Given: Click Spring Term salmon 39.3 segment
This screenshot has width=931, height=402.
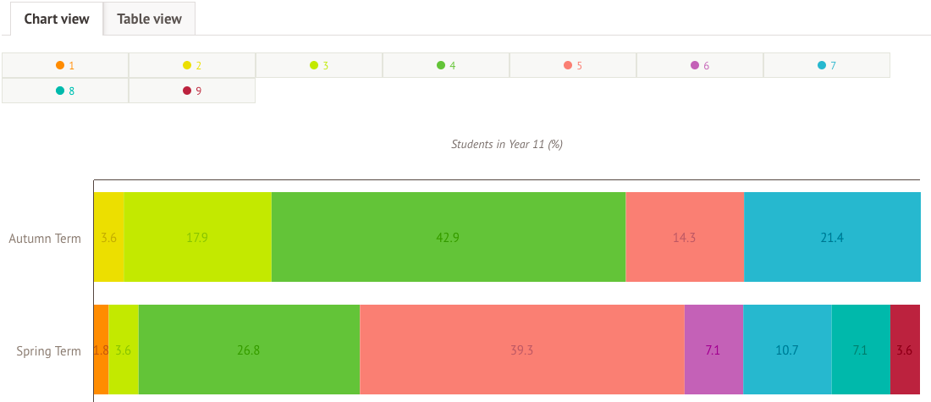Looking at the screenshot, I should (x=521, y=350).
